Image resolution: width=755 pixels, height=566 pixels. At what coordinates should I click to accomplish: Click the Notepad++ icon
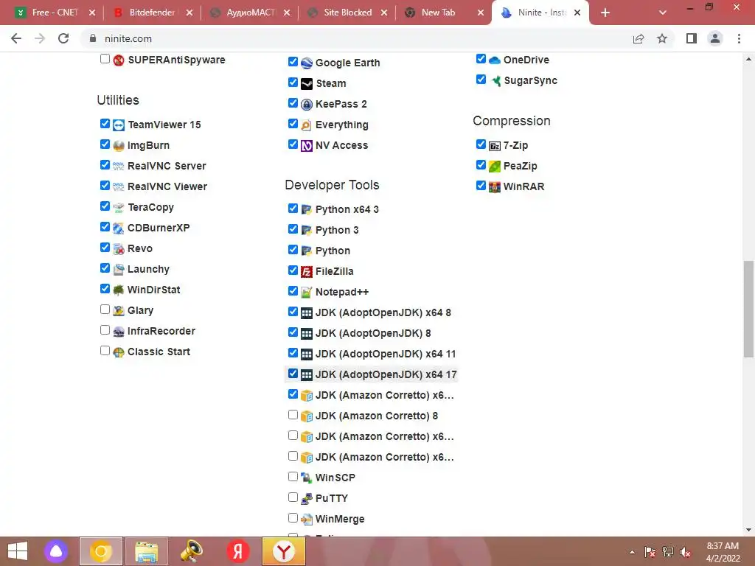point(307,292)
